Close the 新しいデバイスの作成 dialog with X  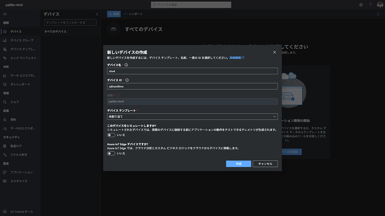[274, 52]
